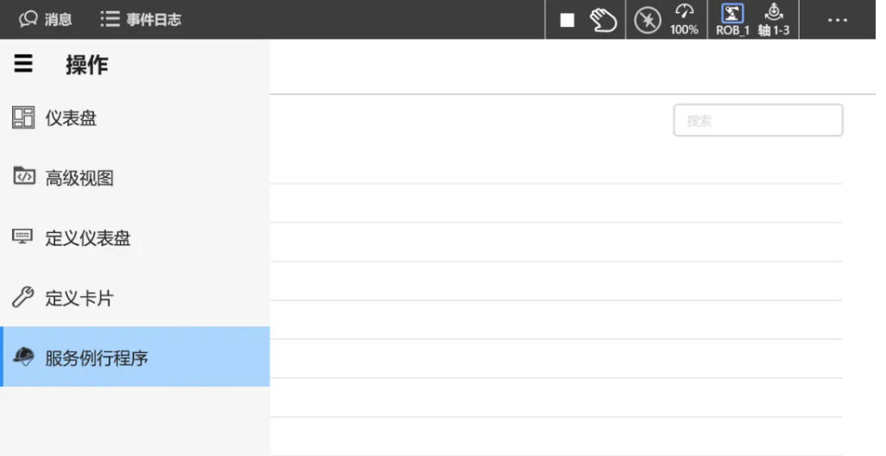Click the wrench icon beside 定义卡片

23,298
